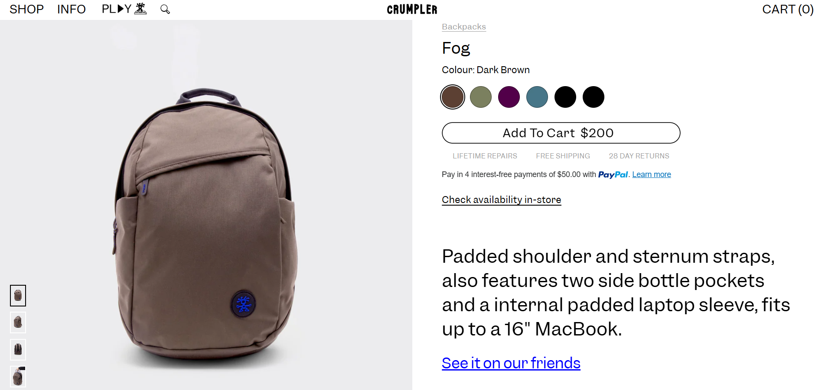The height and width of the screenshot is (390, 822).
Task: Open the SHOP menu
Action: (26, 9)
